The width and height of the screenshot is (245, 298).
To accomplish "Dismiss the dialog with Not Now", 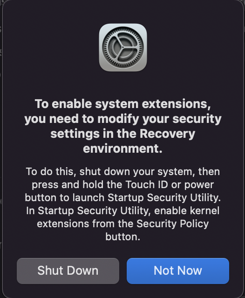I will [x=178, y=271].
